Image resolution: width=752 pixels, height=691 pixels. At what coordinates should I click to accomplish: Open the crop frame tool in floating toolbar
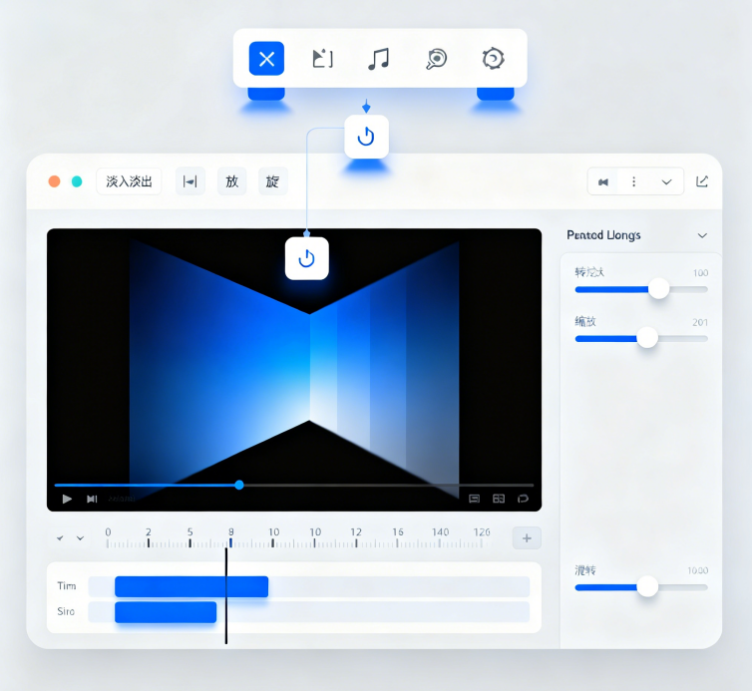click(x=322, y=59)
